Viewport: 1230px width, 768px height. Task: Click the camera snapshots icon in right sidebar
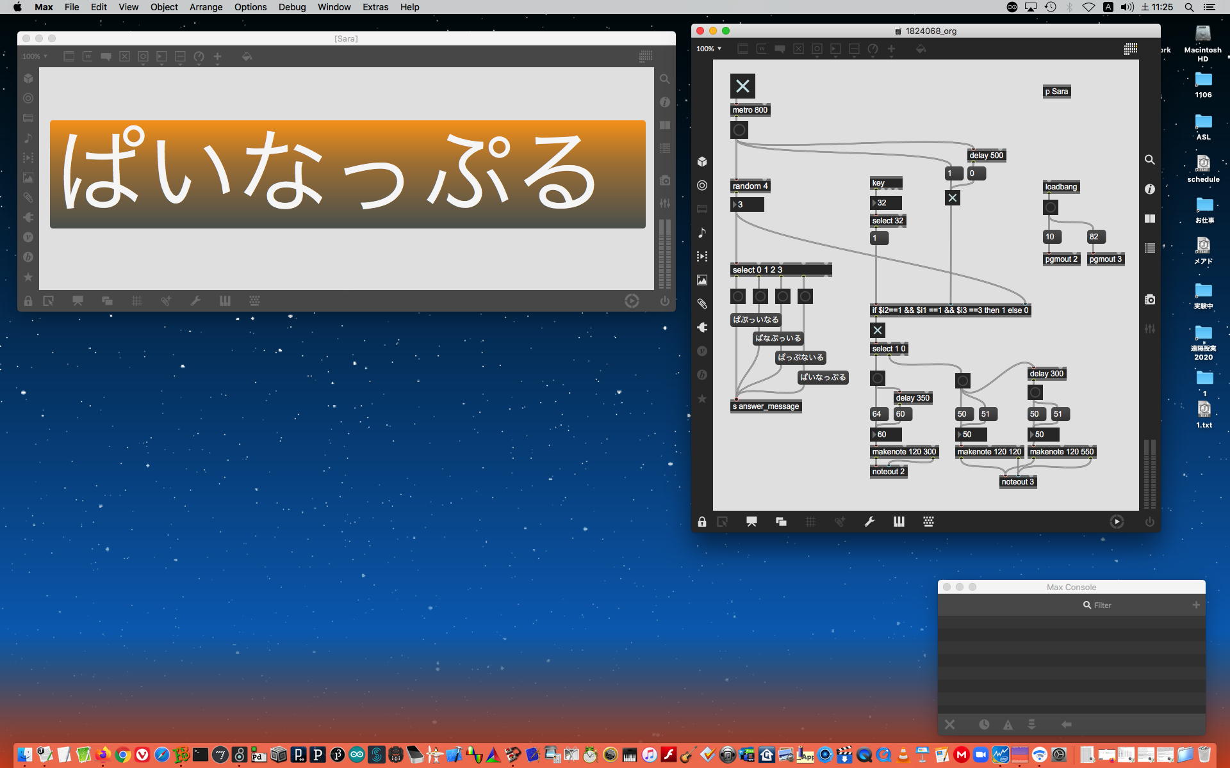(1150, 300)
